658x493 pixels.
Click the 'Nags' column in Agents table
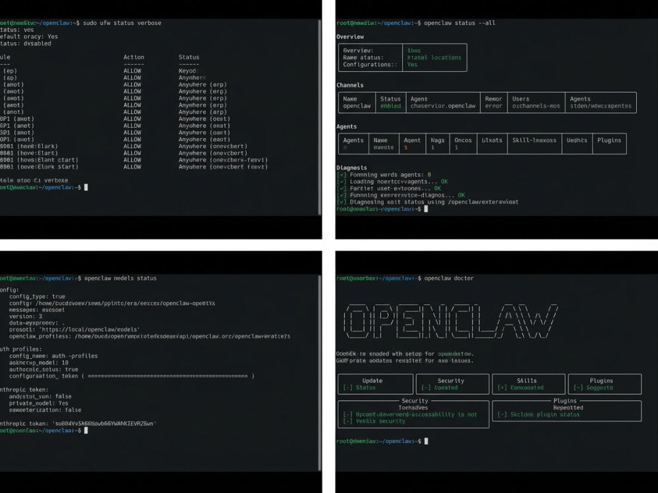[x=438, y=140]
